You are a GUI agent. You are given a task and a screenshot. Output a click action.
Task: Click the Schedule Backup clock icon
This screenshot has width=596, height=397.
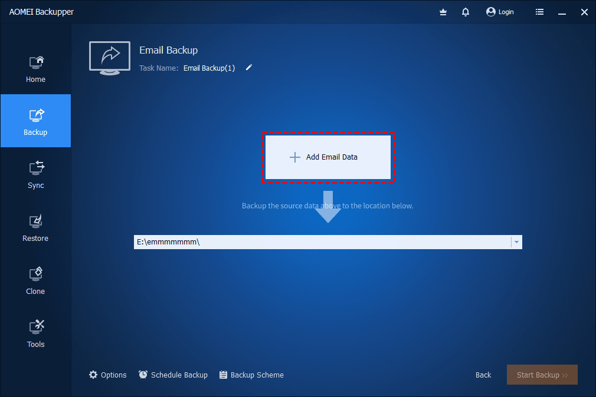point(143,375)
